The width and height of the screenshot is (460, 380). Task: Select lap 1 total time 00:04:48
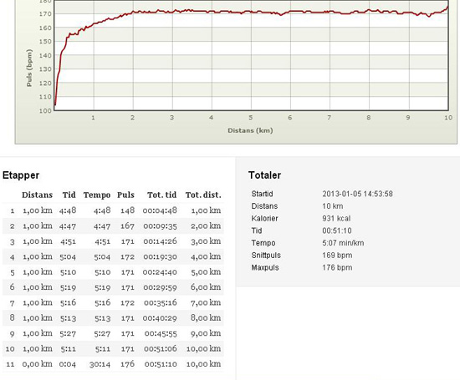[x=160, y=210]
